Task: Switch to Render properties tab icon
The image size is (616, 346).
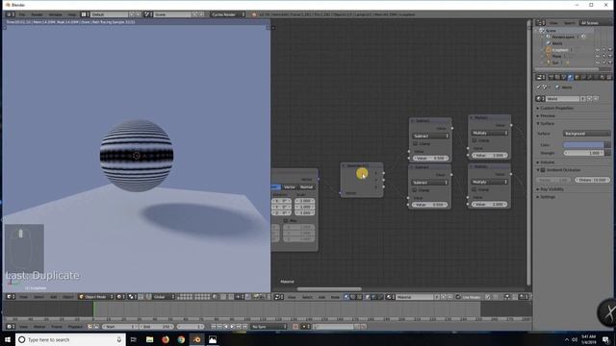Action: [x=551, y=77]
